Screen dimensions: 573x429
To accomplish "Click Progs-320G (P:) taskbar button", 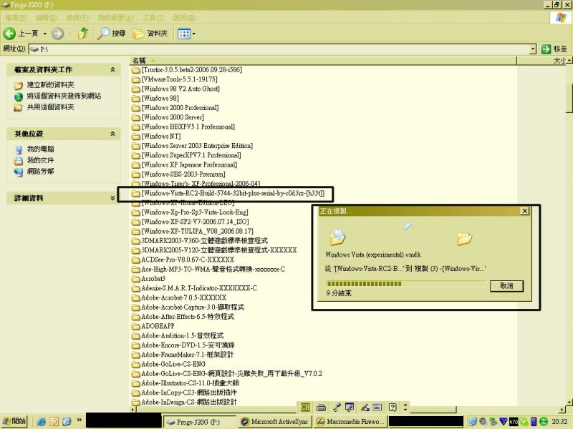I will [x=199, y=422].
